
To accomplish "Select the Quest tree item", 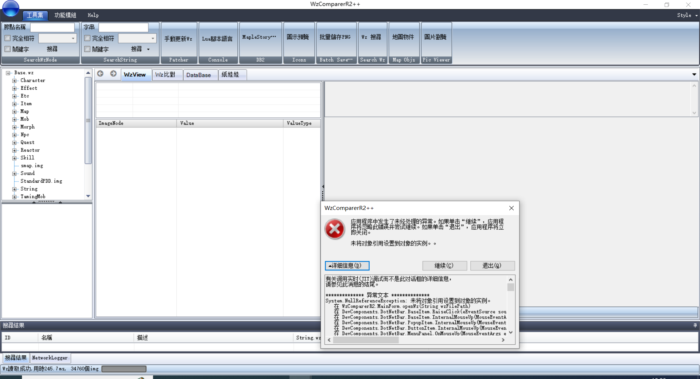I will tap(27, 142).
